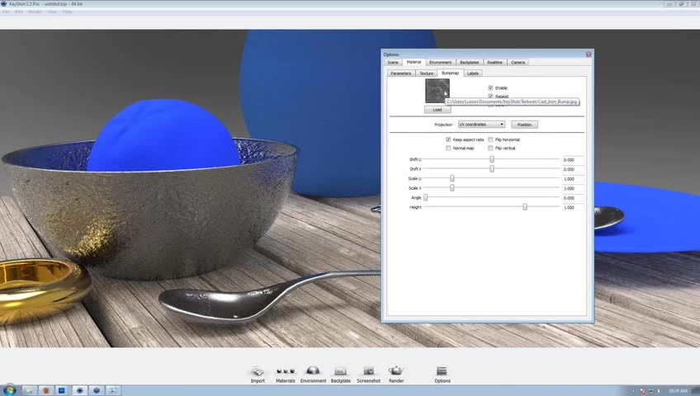The image size is (700, 396).
Task: Enable the Flip vertical checkbox
Action: 490,148
